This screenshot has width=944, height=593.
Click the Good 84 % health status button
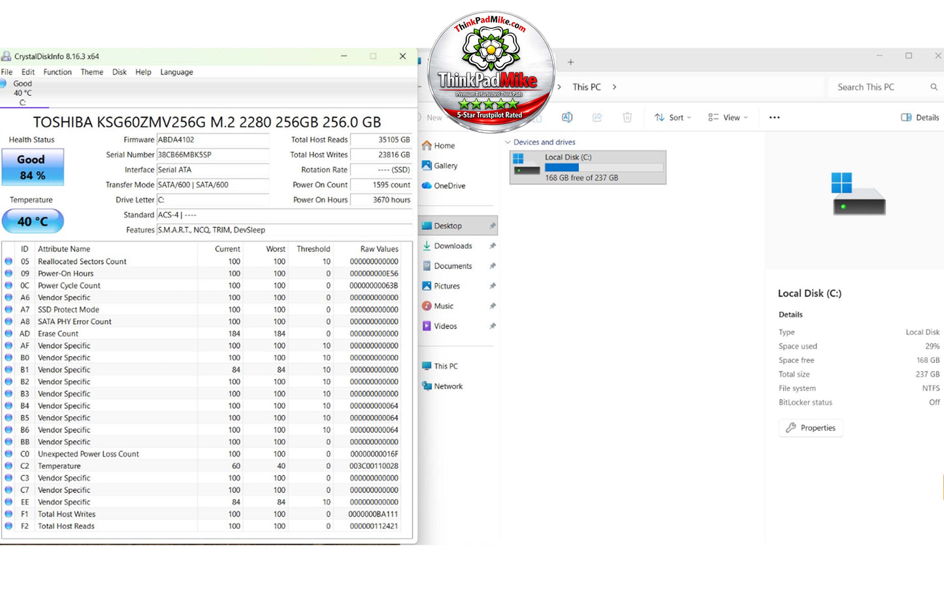[33, 167]
